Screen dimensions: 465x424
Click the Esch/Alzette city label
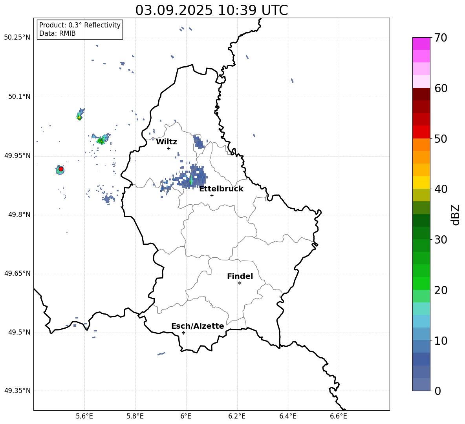(198, 326)
